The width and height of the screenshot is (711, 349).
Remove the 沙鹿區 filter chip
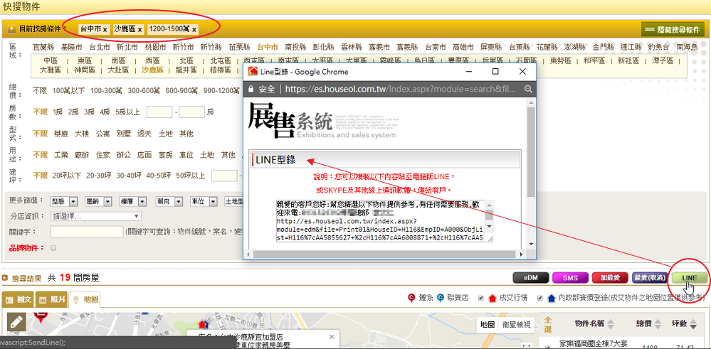point(140,30)
